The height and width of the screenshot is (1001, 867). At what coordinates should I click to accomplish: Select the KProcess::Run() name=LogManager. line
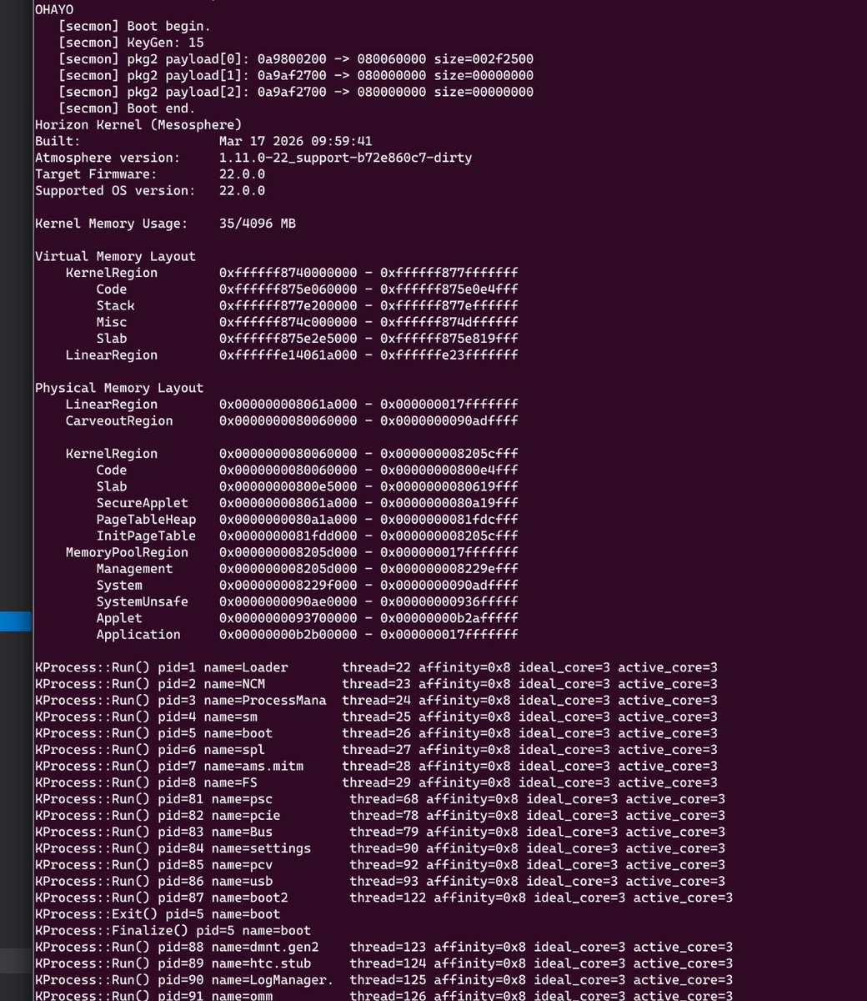(x=384, y=979)
